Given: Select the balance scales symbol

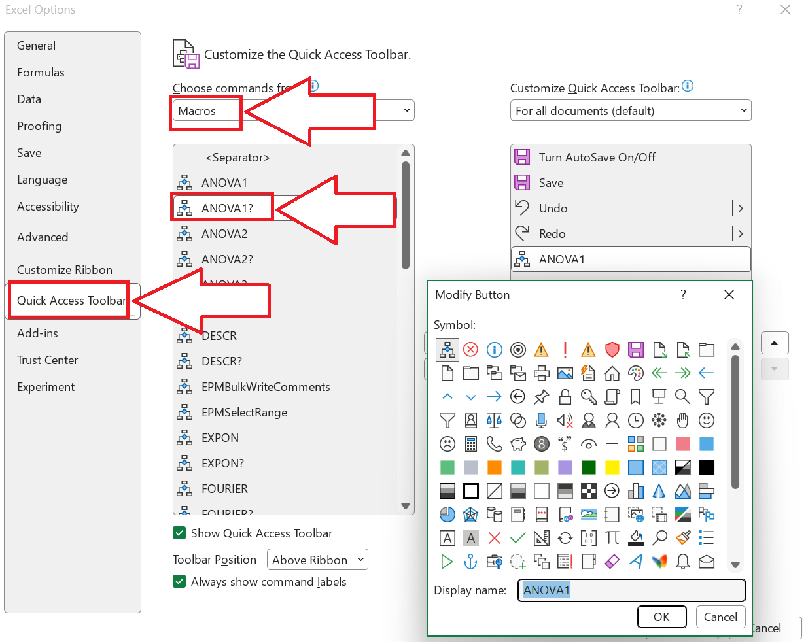Looking at the screenshot, I should click(x=495, y=420).
